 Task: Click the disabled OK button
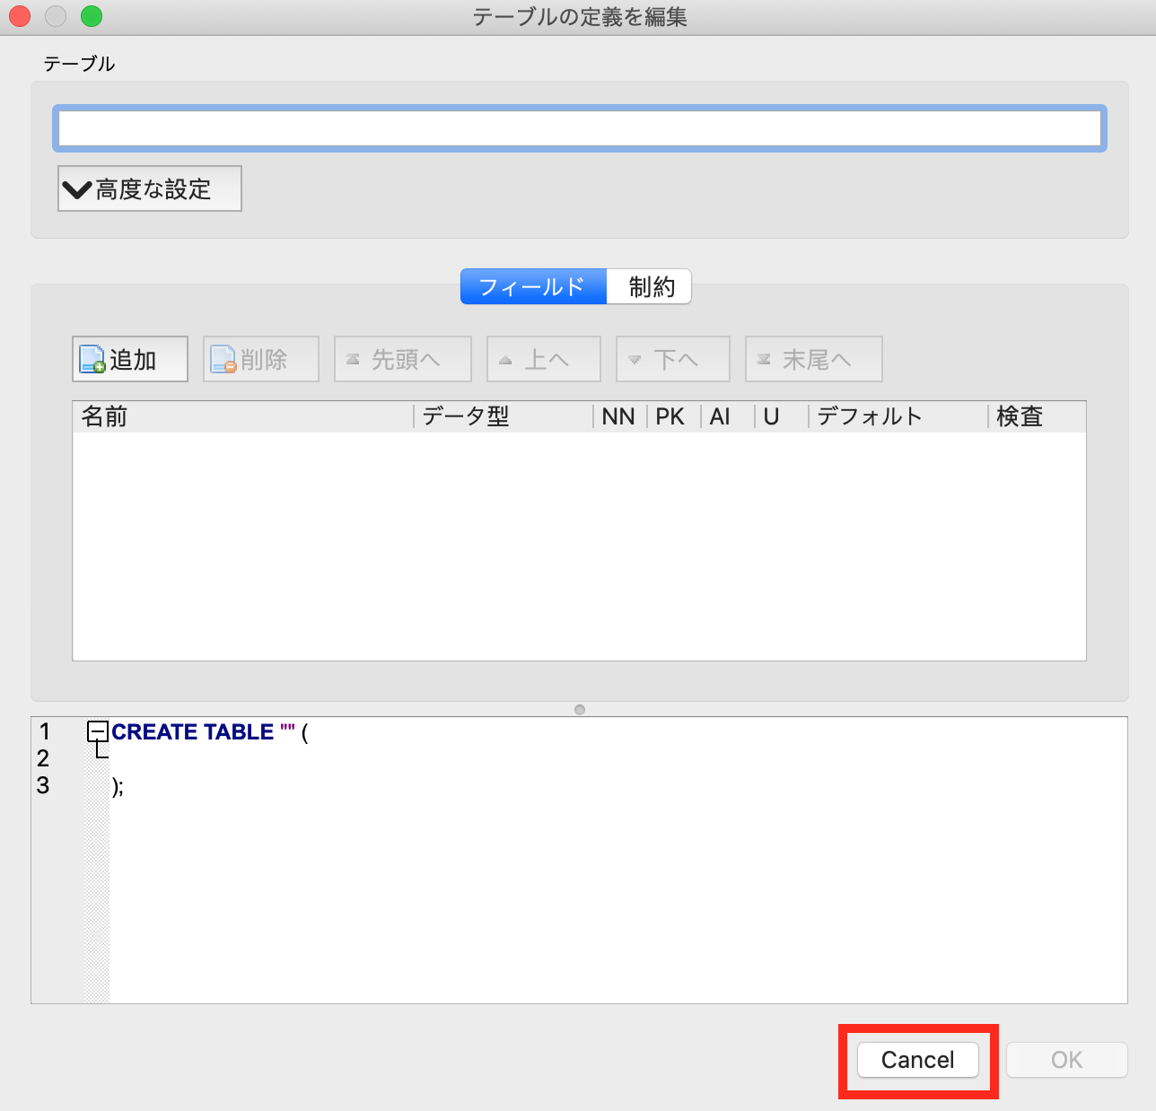[1067, 1060]
